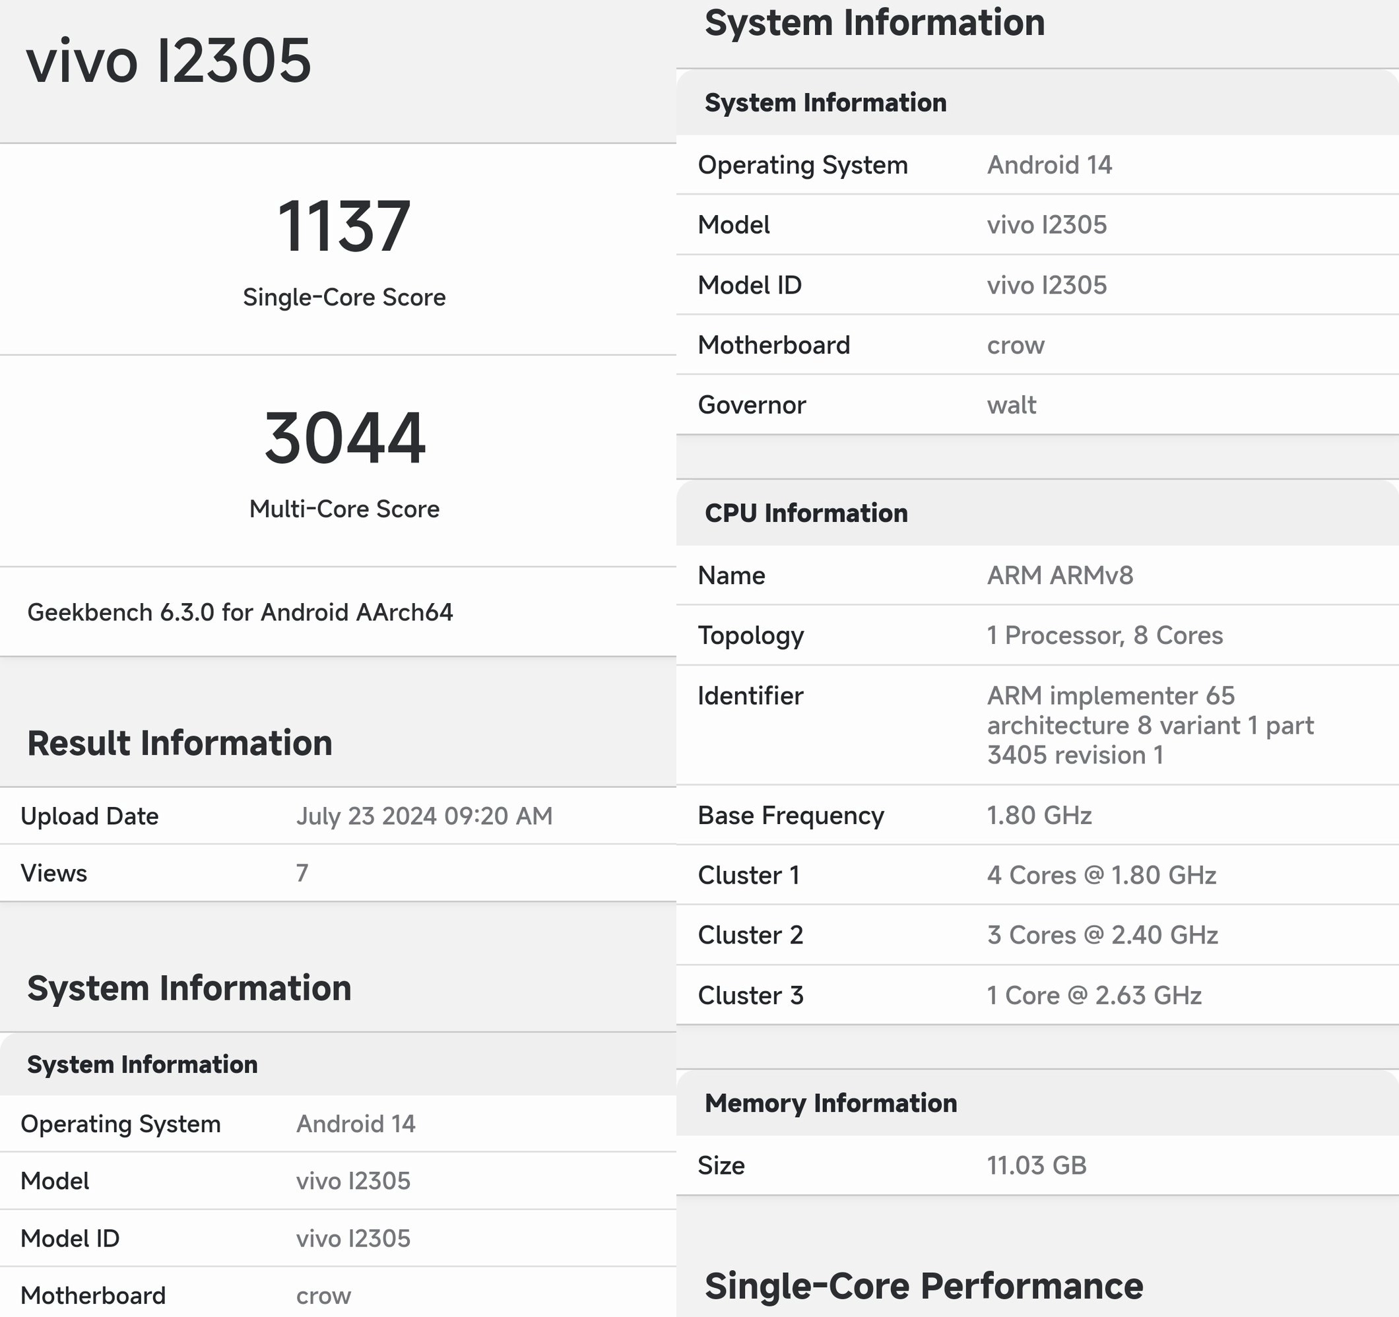
Task: Select the ARM ARMv8 name value
Action: click(x=1060, y=575)
